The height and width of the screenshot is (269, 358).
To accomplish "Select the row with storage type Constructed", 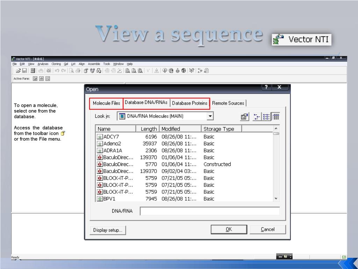I will [184, 164].
